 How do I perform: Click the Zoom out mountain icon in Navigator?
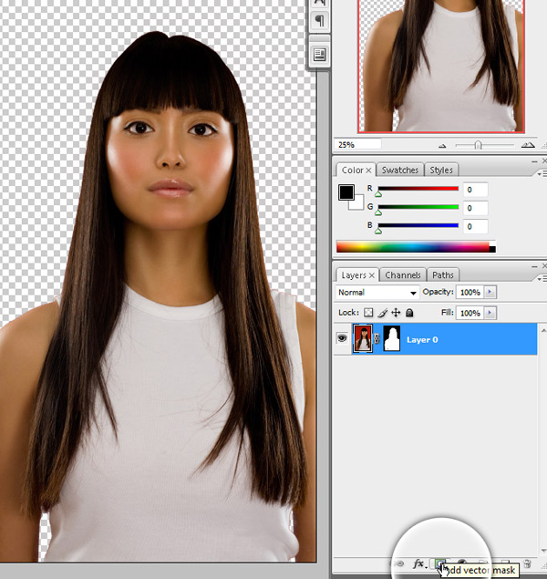tap(442, 146)
